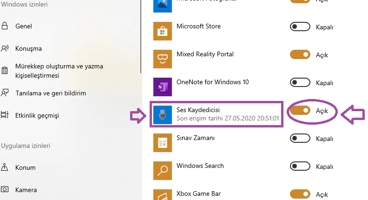Enable microphone access for Microsoft Store

click(x=300, y=27)
